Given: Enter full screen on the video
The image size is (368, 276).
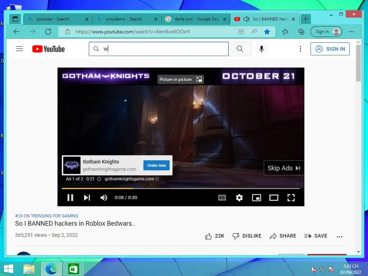Looking at the screenshot, I should coord(291,198).
